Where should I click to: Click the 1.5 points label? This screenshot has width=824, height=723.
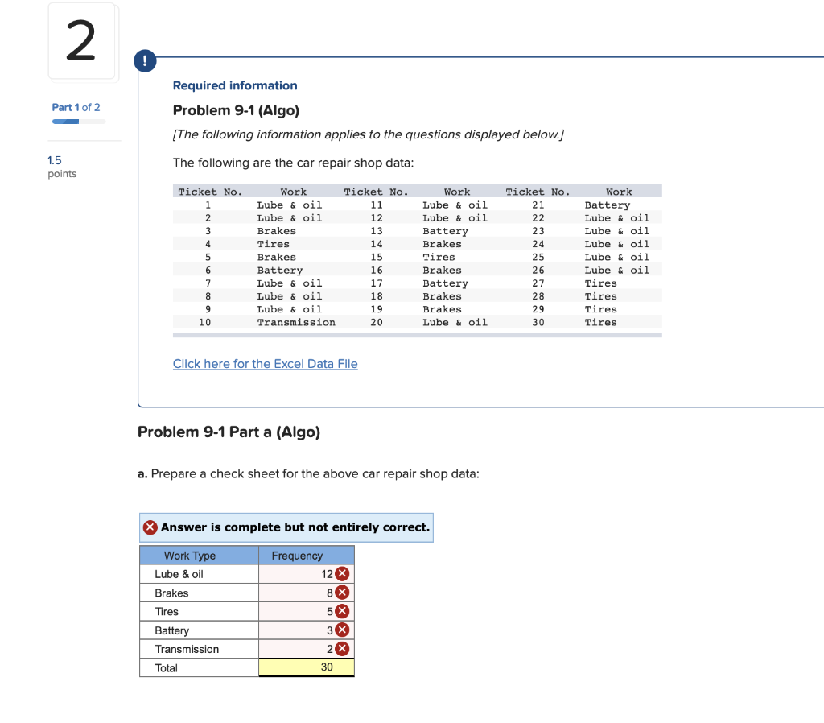pos(61,166)
